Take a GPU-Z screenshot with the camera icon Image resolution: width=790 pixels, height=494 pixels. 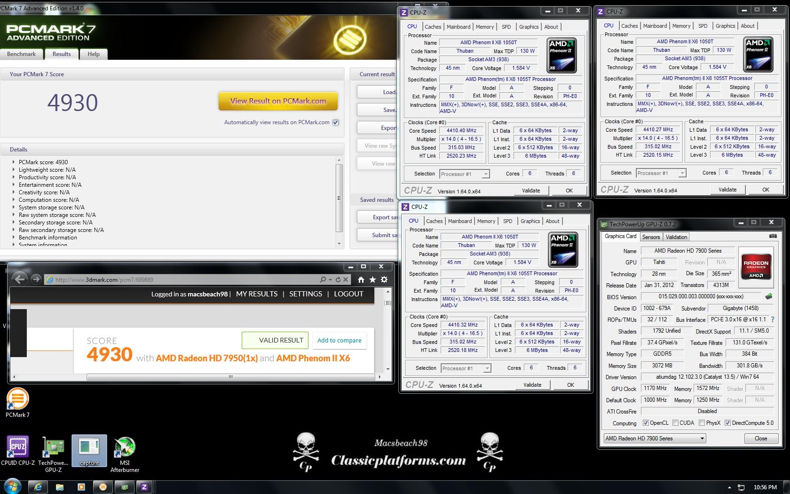[x=773, y=236]
